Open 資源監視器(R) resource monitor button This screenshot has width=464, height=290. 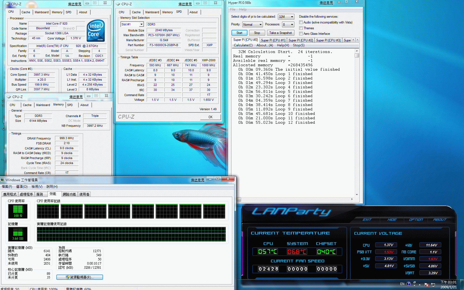tap(80, 277)
